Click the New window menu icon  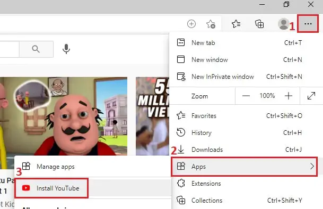coord(181,59)
